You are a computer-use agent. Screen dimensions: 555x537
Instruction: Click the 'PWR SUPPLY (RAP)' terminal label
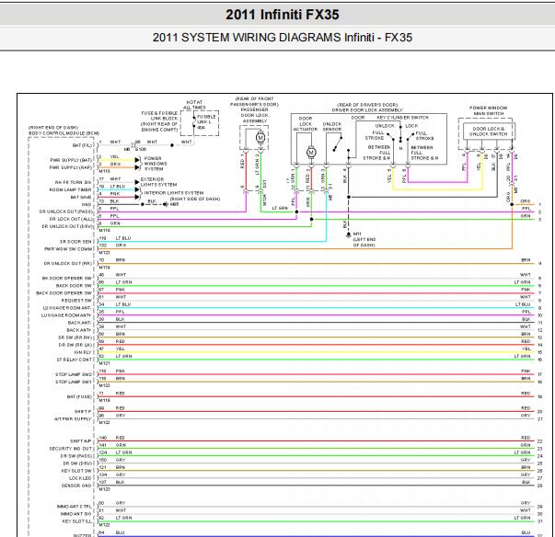point(71,167)
